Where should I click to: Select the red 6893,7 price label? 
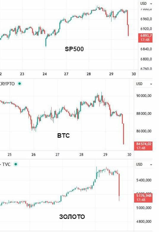[x=145, y=38]
